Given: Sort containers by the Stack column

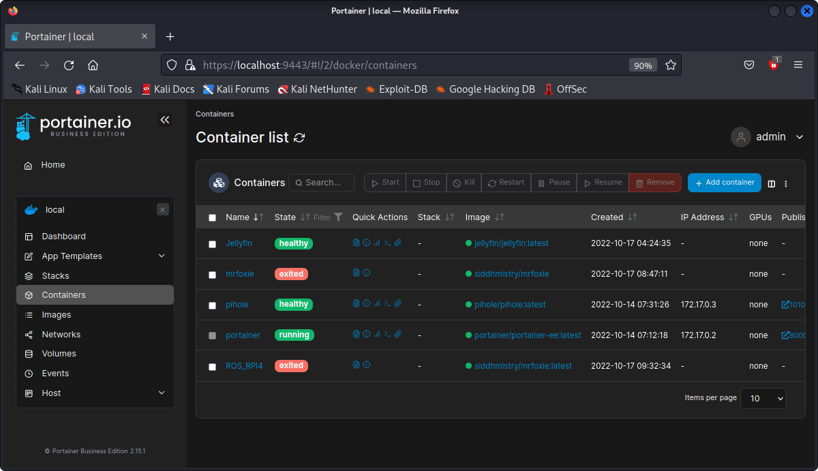Looking at the screenshot, I should 436,217.
